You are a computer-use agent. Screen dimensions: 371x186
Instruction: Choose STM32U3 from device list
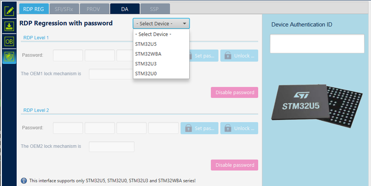pos(161,64)
